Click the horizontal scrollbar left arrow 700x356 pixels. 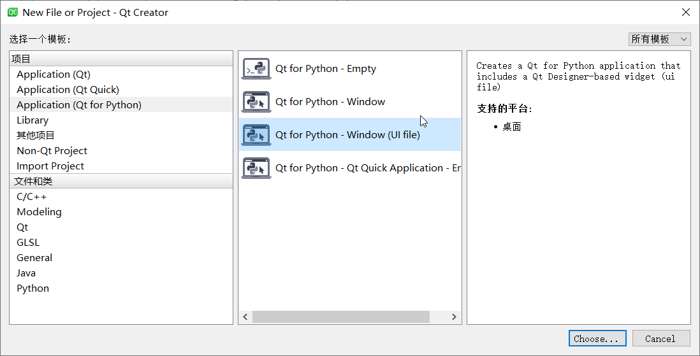click(x=245, y=317)
